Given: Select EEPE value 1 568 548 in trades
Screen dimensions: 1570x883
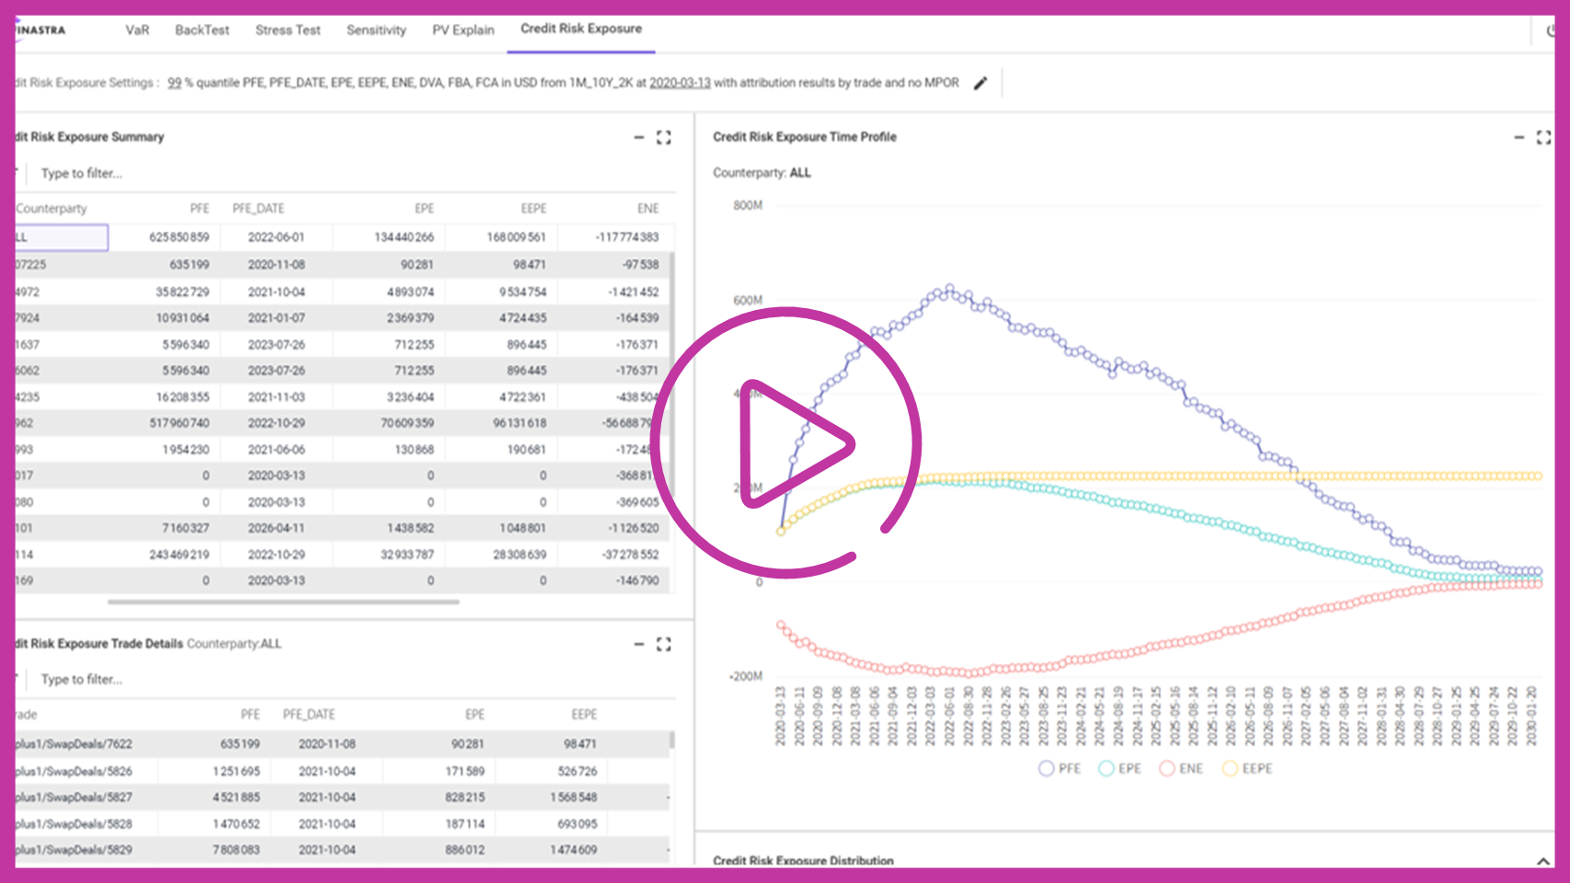Looking at the screenshot, I should point(573,797).
